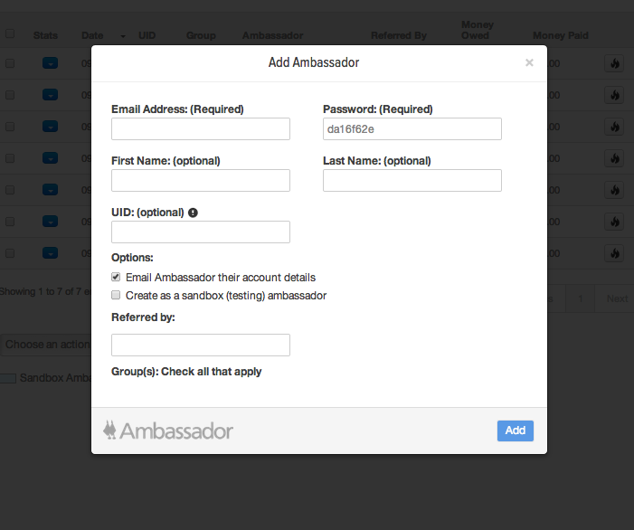Check Create as a sandbox ambassador
634x530 pixels.
(116, 295)
